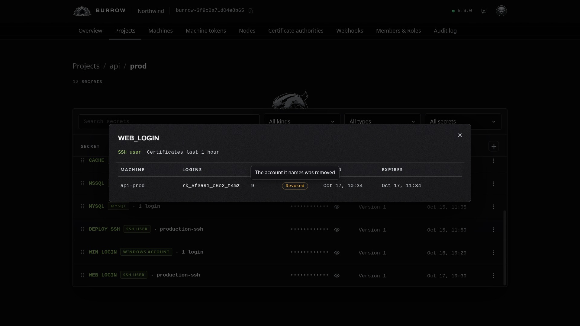This screenshot has height=326, width=580.
Task: Open actions menu for MYSQL row
Action: tap(493, 207)
